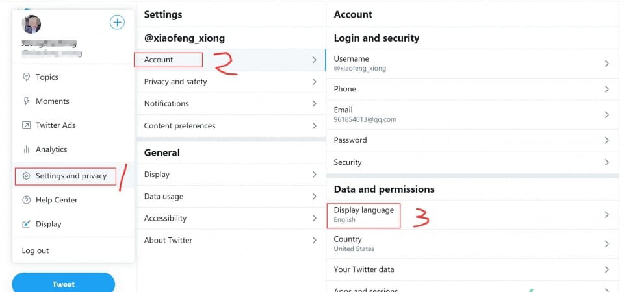624x292 pixels.
Task: Expand the Display language chevron arrow
Action: [606, 215]
